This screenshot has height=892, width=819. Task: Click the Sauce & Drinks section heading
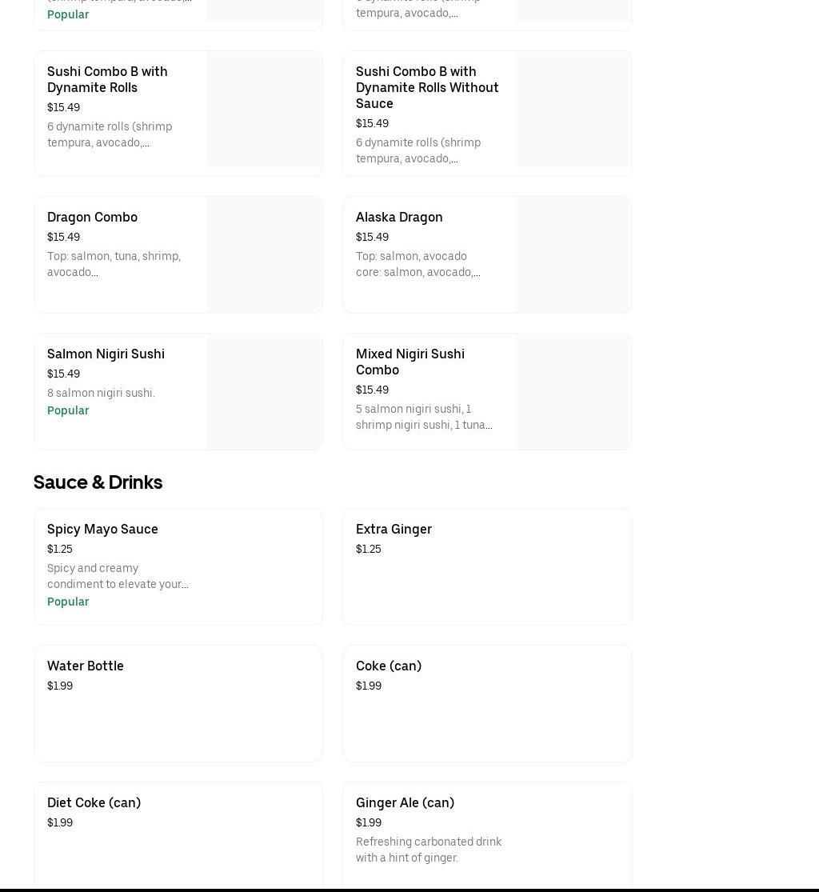[x=98, y=482]
